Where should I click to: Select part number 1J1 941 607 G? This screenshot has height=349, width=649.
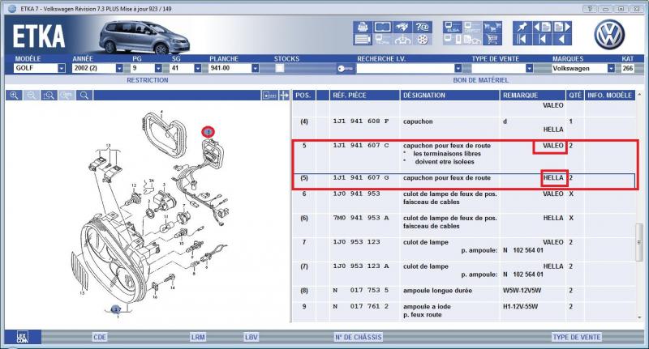click(x=361, y=177)
